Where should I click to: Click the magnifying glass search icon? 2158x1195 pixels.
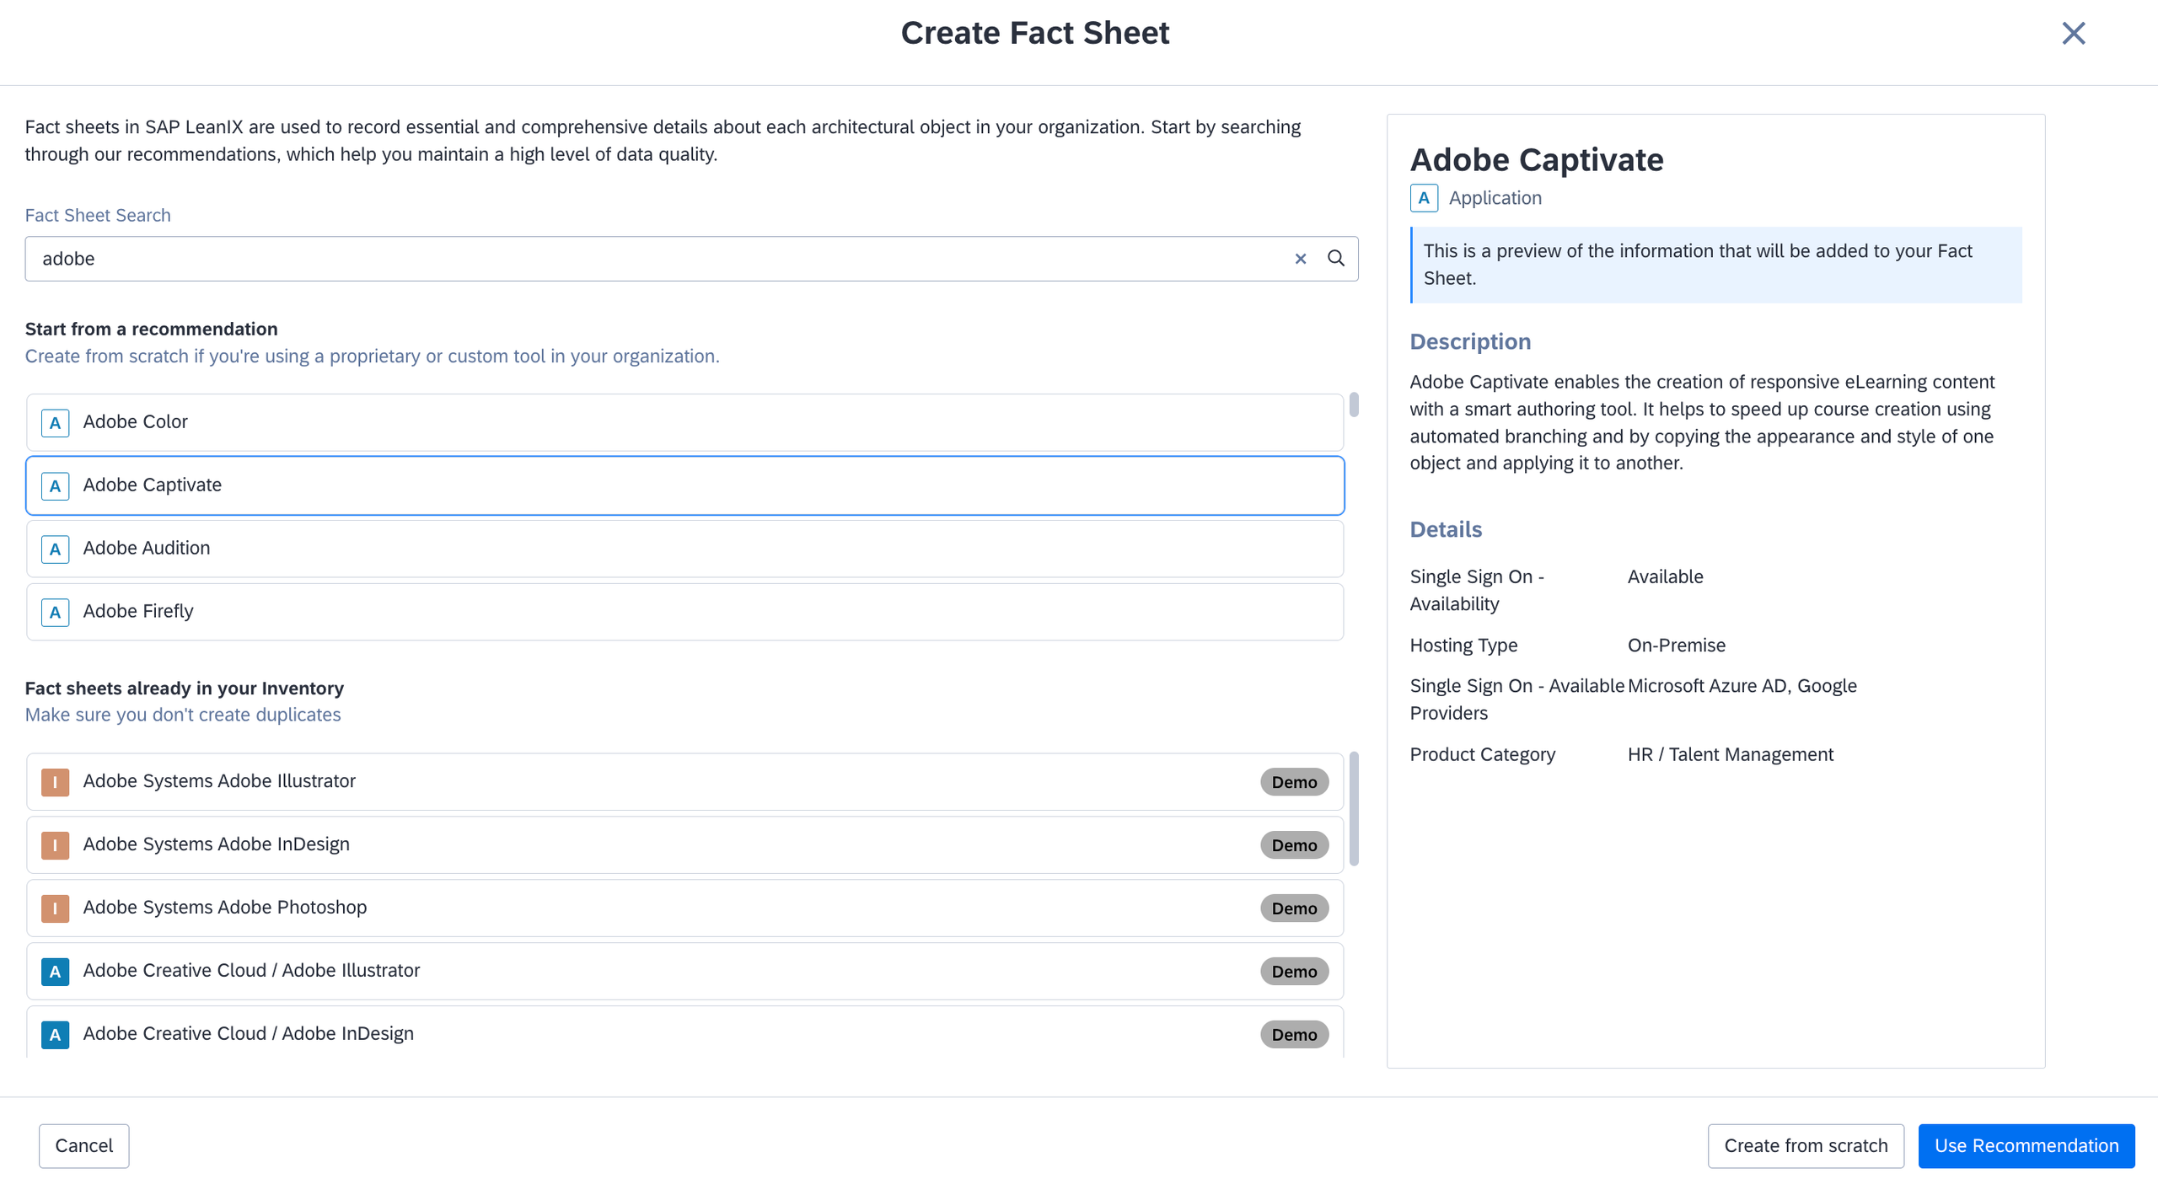[x=1336, y=259]
